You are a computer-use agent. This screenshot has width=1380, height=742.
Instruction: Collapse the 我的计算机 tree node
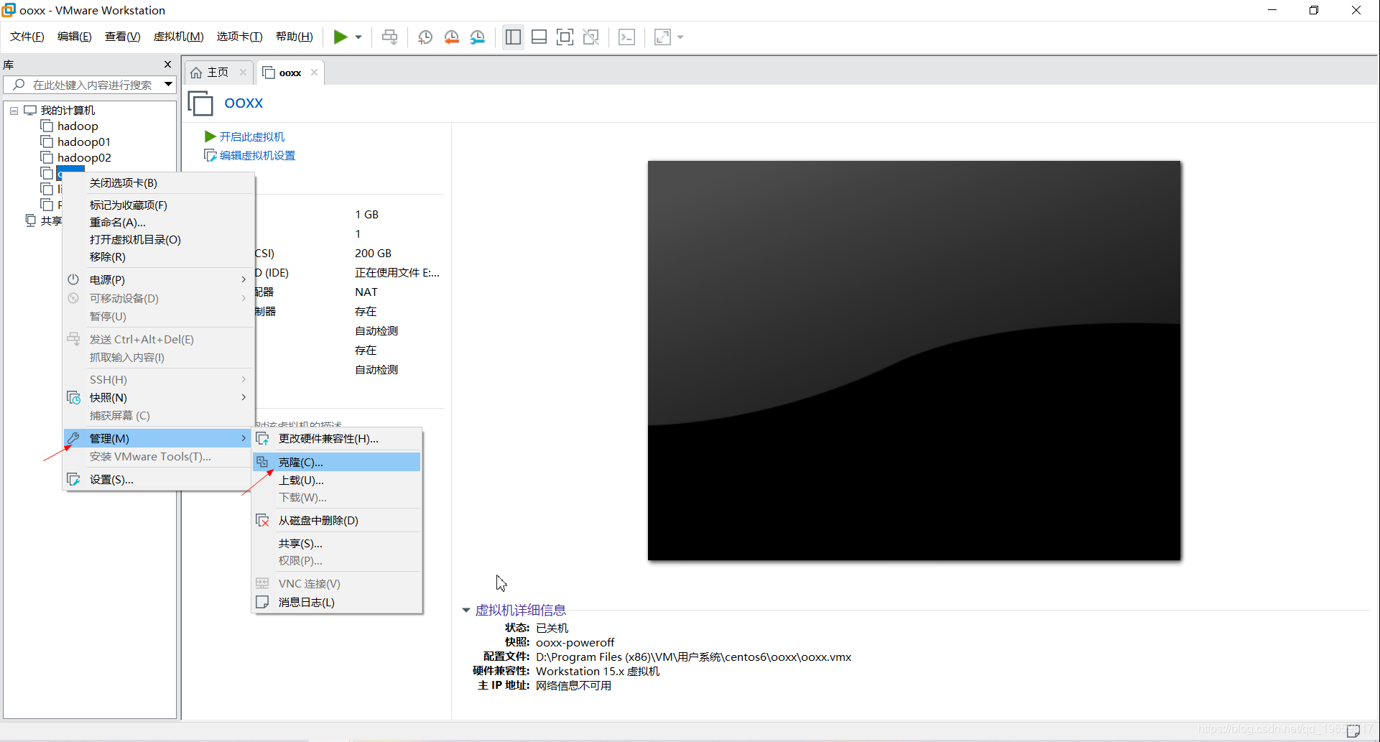click(14, 111)
